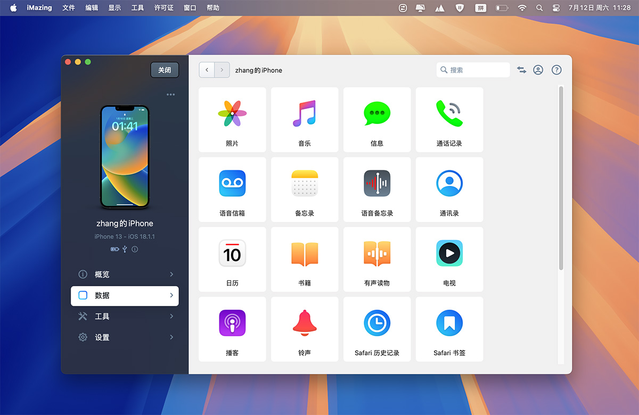Open the 通讯录 contacts tile
Screen dimensions: 639x415
tap(449, 189)
